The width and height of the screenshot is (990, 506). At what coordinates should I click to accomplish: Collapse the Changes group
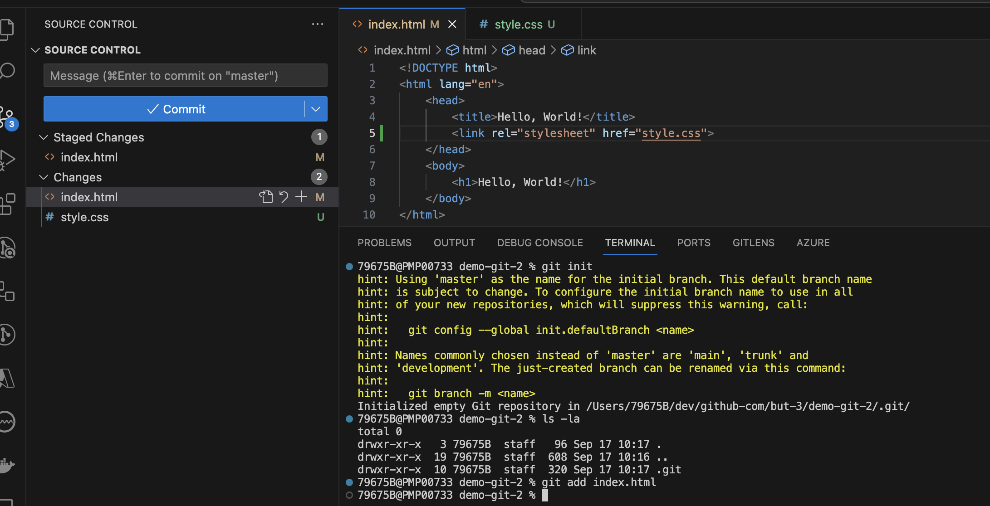pyautogui.click(x=44, y=177)
